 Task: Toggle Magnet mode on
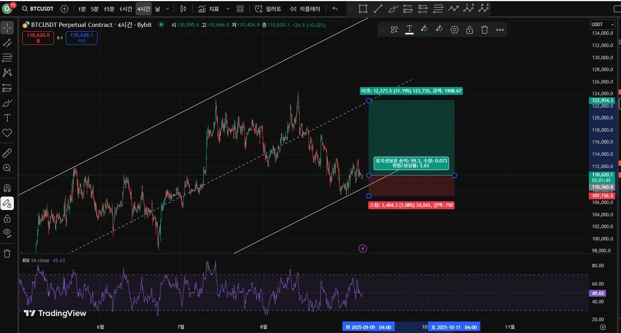tap(7, 188)
